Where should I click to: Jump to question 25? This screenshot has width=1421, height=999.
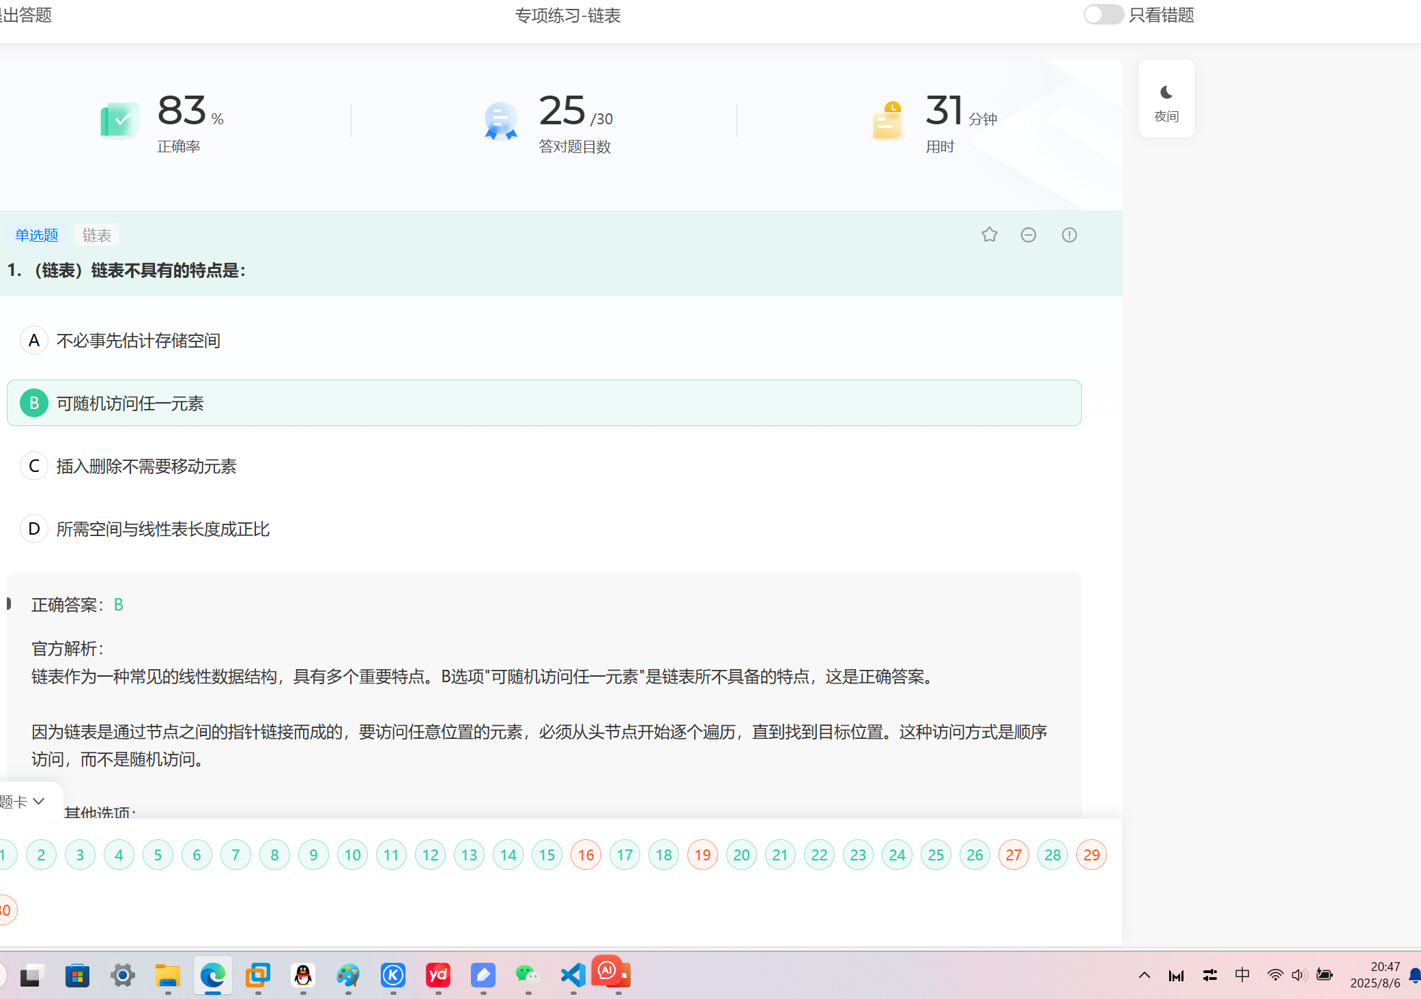click(936, 855)
